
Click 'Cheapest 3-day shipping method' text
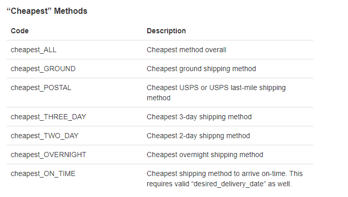[x=199, y=117]
